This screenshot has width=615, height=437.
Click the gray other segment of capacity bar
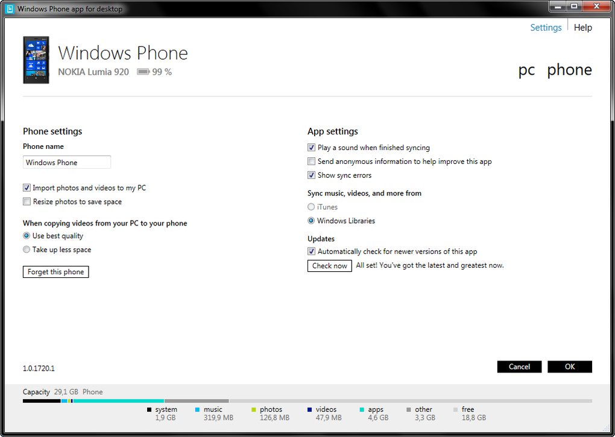point(197,401)
